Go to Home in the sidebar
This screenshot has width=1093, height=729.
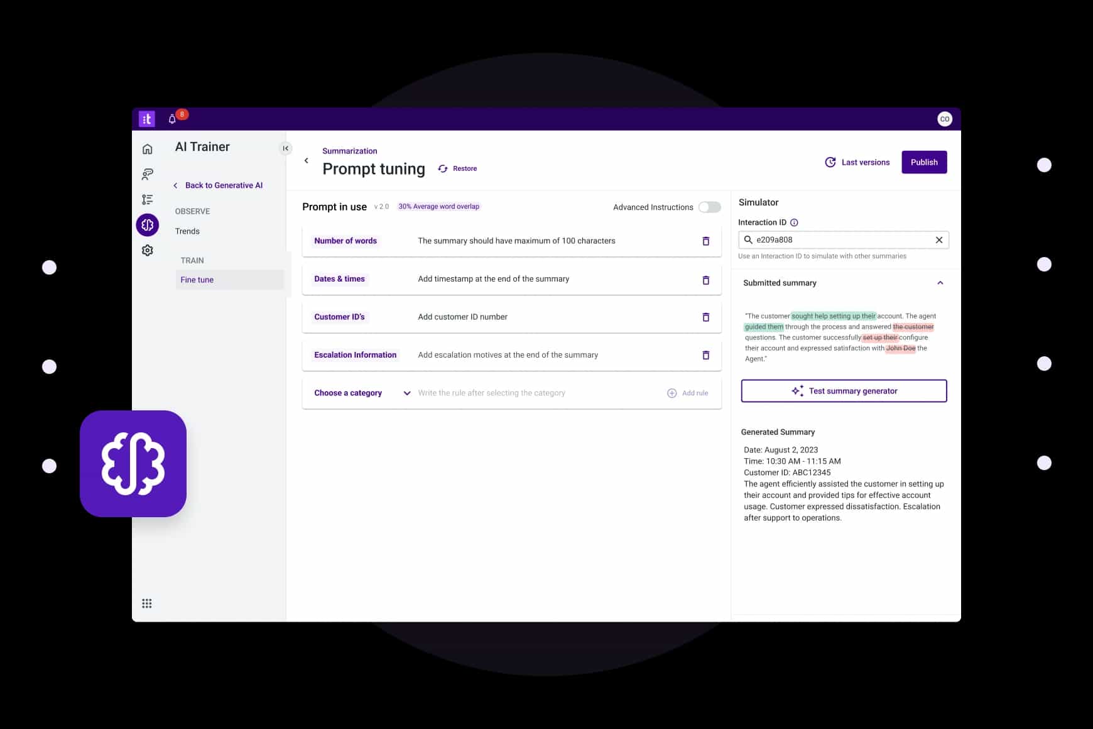click(147, 149)
